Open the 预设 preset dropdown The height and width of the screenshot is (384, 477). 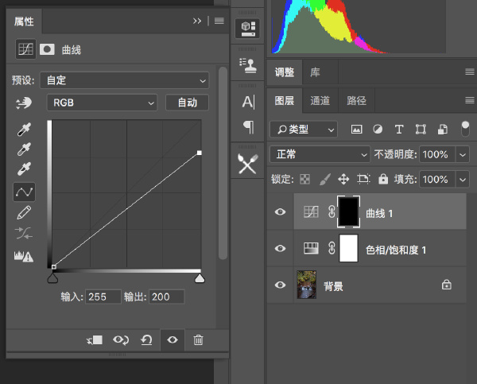click(x=123, y=80)
